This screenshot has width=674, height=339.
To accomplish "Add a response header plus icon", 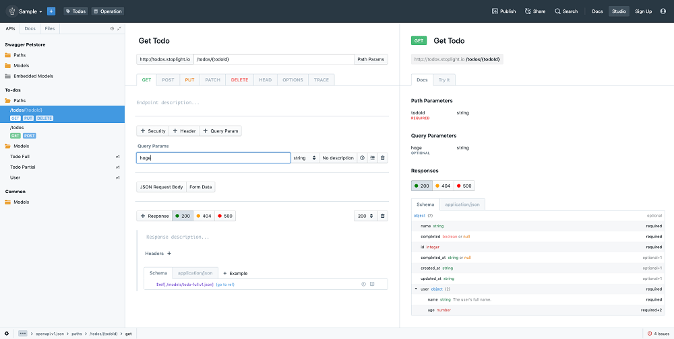I will [x=169, y=254].
